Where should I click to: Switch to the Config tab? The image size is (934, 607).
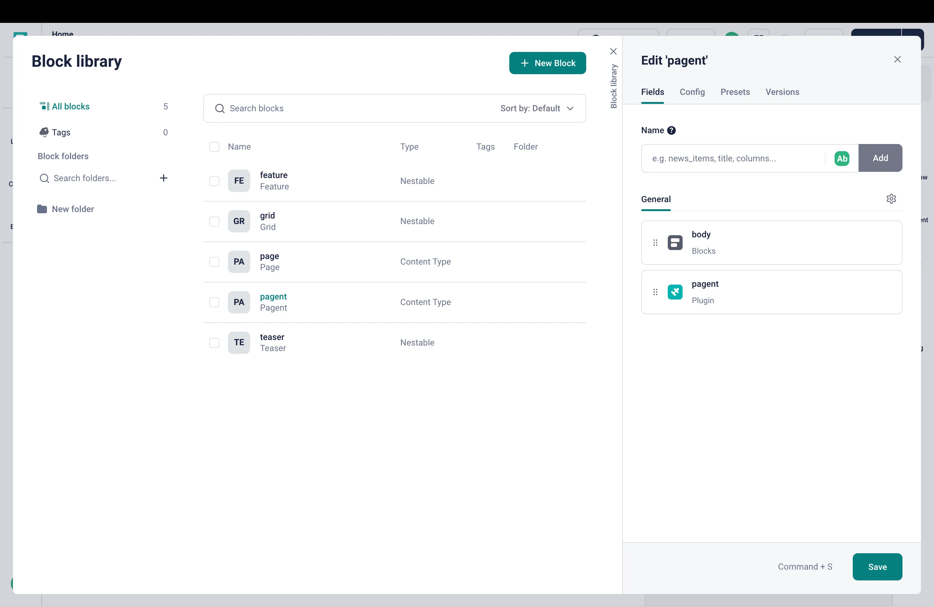point(692,92)
